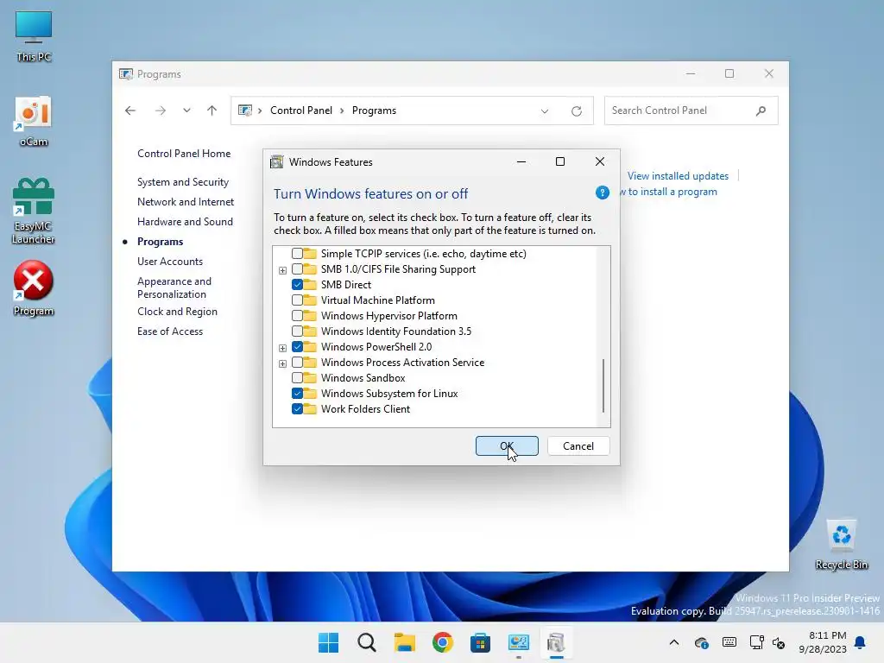Select the EasyMC Launcher desktop shortcut
Image resolution: width=884 pixels, height=663 pixels.
[34, 211]
